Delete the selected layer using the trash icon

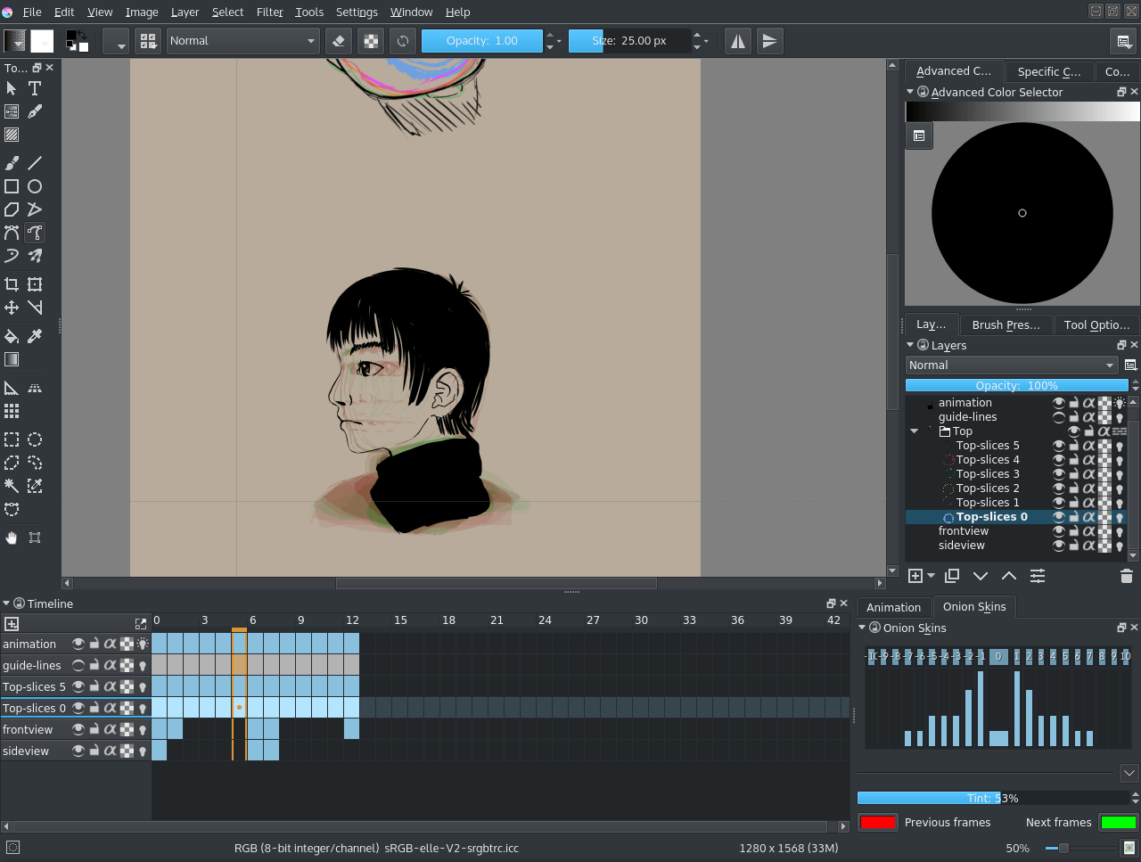(1126, 576)
